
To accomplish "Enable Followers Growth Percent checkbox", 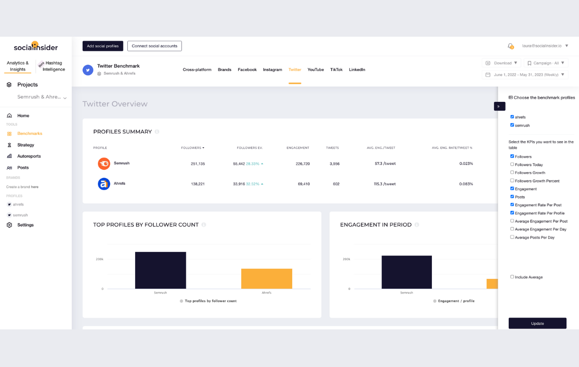I will pyautogui.click(x=512, y=181).
